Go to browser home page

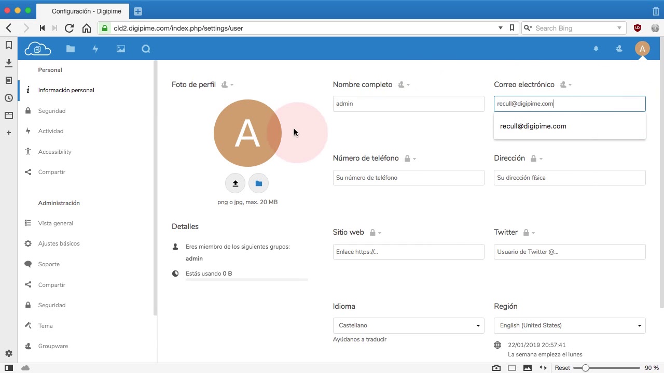point(87,28)
